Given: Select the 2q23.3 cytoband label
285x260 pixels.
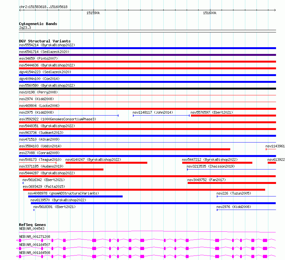Looking at the screenshot, I should tap(25, 28).
